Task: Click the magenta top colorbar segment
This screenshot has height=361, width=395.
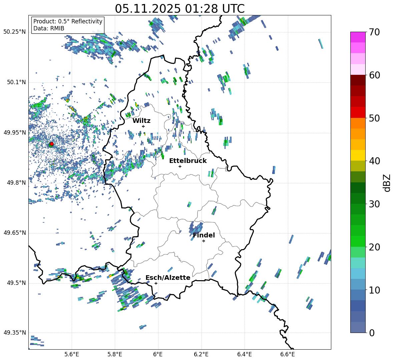Action: [x=358, y=37]
